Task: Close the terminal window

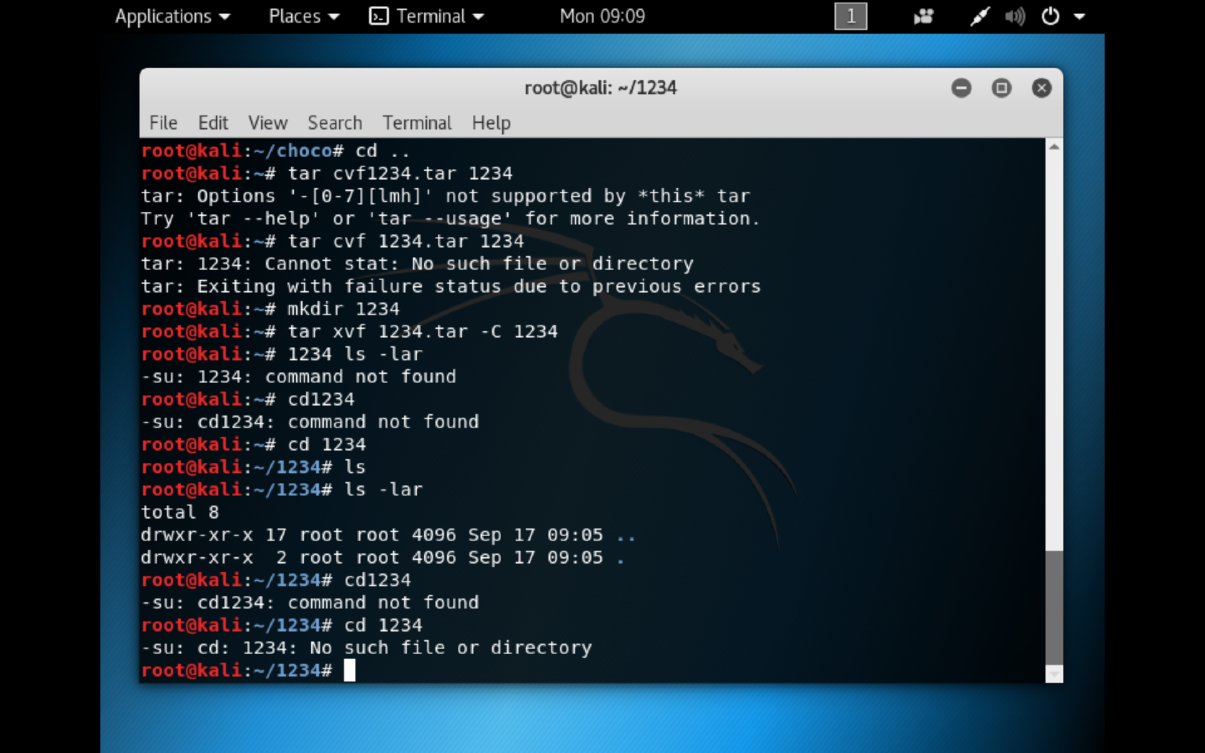Action: coord(1041,88)
